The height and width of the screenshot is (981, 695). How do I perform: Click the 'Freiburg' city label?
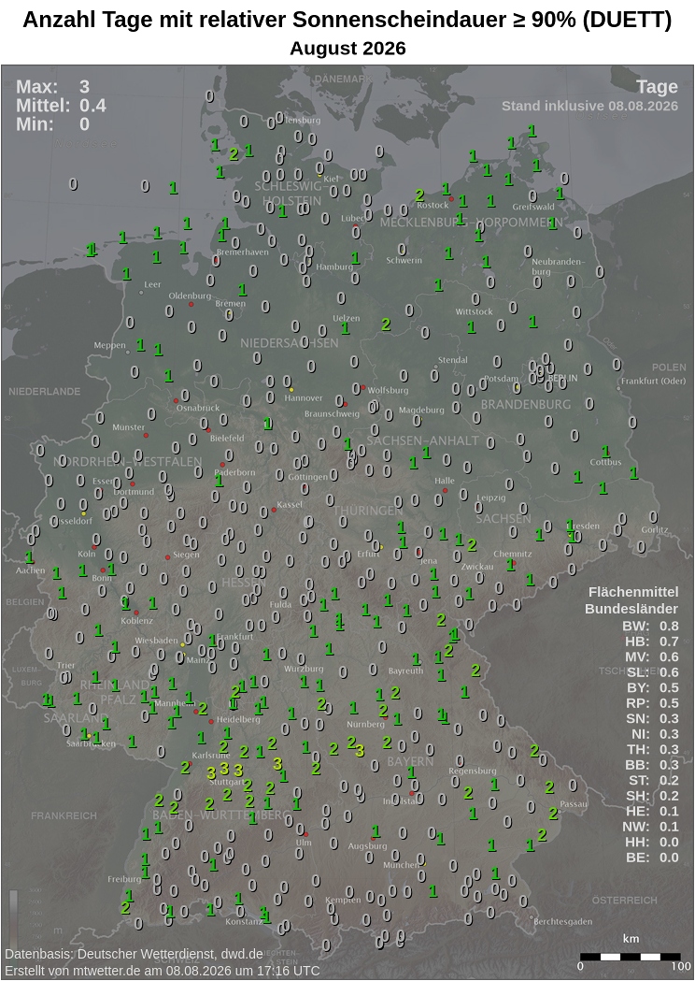point(124,879)
